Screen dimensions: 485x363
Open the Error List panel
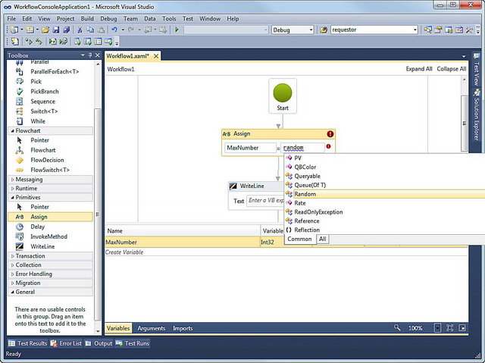pyautogui.click(x=66, y=343)
